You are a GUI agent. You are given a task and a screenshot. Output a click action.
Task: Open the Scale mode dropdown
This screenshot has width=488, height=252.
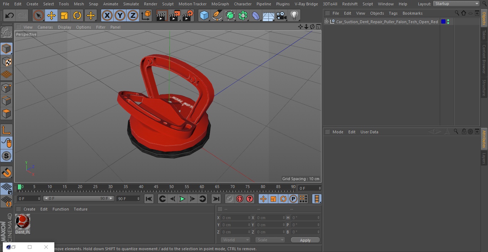click(270, 240)
